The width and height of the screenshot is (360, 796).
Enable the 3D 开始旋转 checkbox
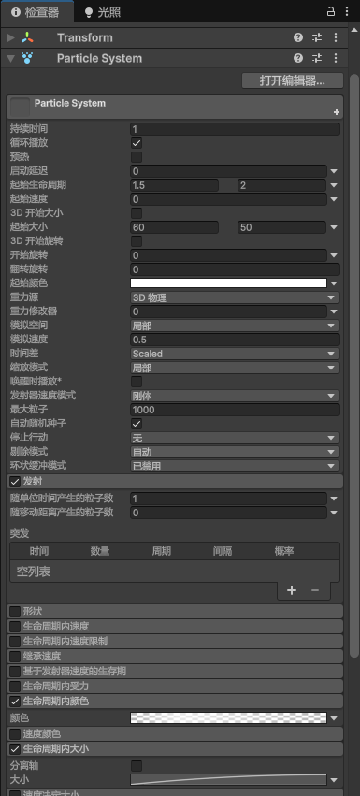coord(137,241)
